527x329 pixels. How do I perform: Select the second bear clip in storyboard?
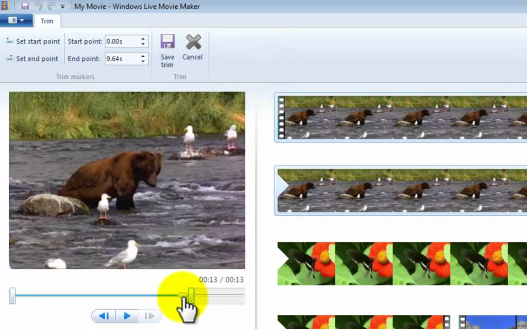[x=401, y=191]
